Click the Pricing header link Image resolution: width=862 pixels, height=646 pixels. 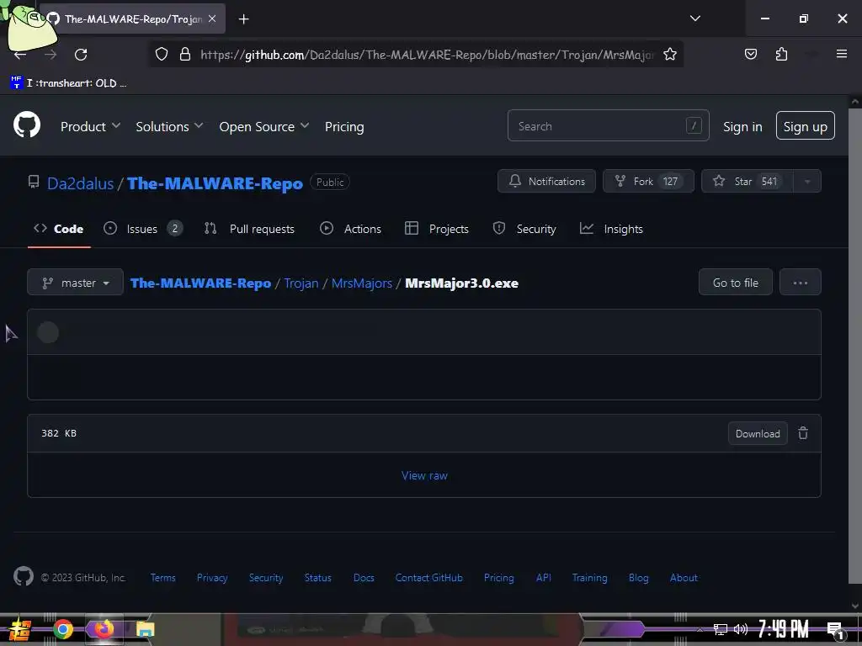point(344,126)
